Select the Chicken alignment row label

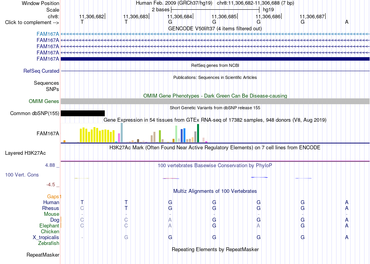[50, 231]
